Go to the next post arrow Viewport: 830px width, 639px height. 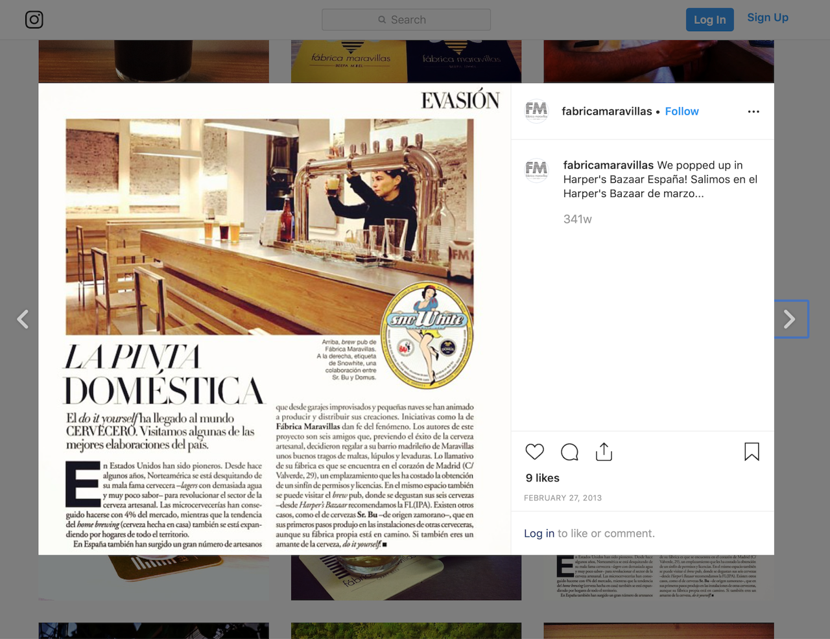click(x=789, y=319)
